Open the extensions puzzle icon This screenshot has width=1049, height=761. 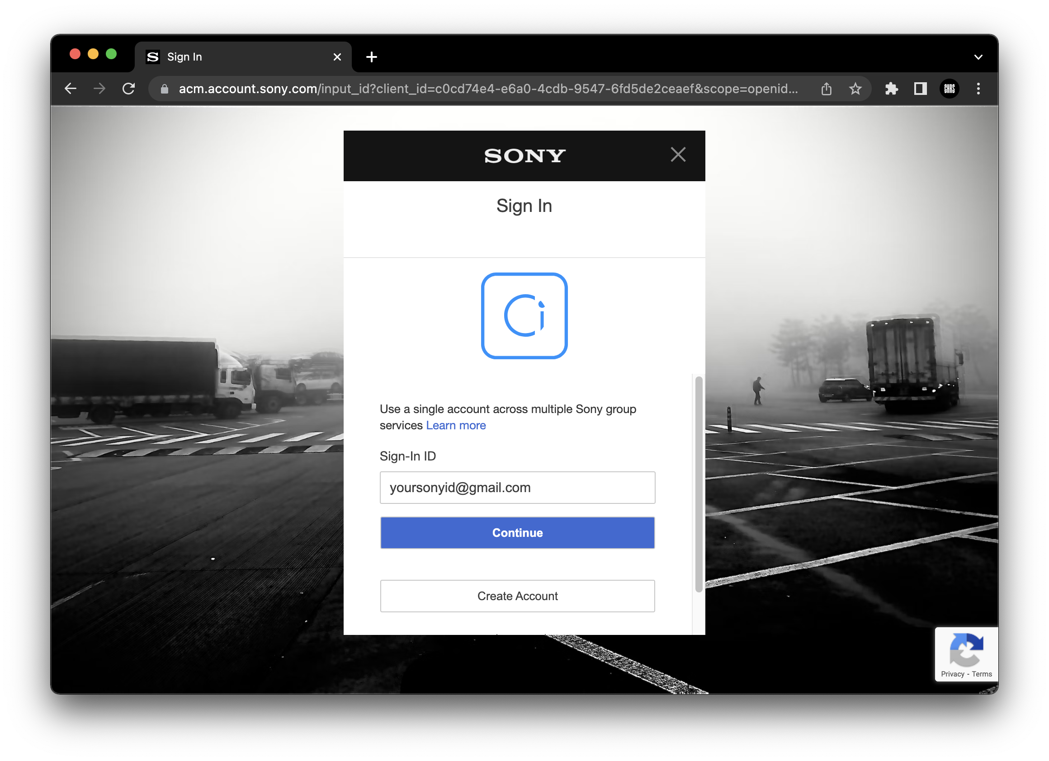[891, 88]
